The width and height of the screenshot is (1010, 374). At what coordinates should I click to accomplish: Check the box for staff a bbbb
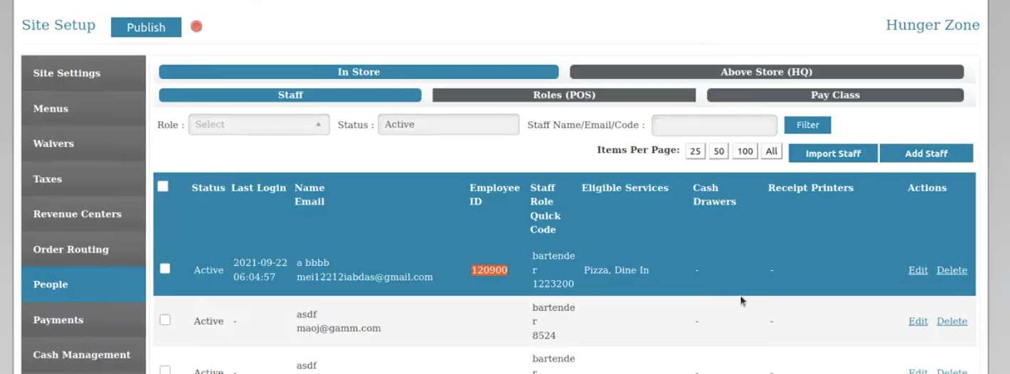[x=165, y=269]
